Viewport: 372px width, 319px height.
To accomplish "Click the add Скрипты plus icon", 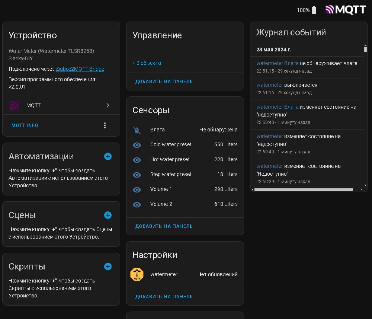I will pos(108,267).
